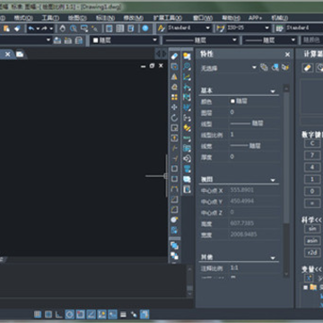This screenshot has height=323, width=323.
Task: Activate the Zoom Realtime magnifier tool
Action: click(x=74, y=29)
